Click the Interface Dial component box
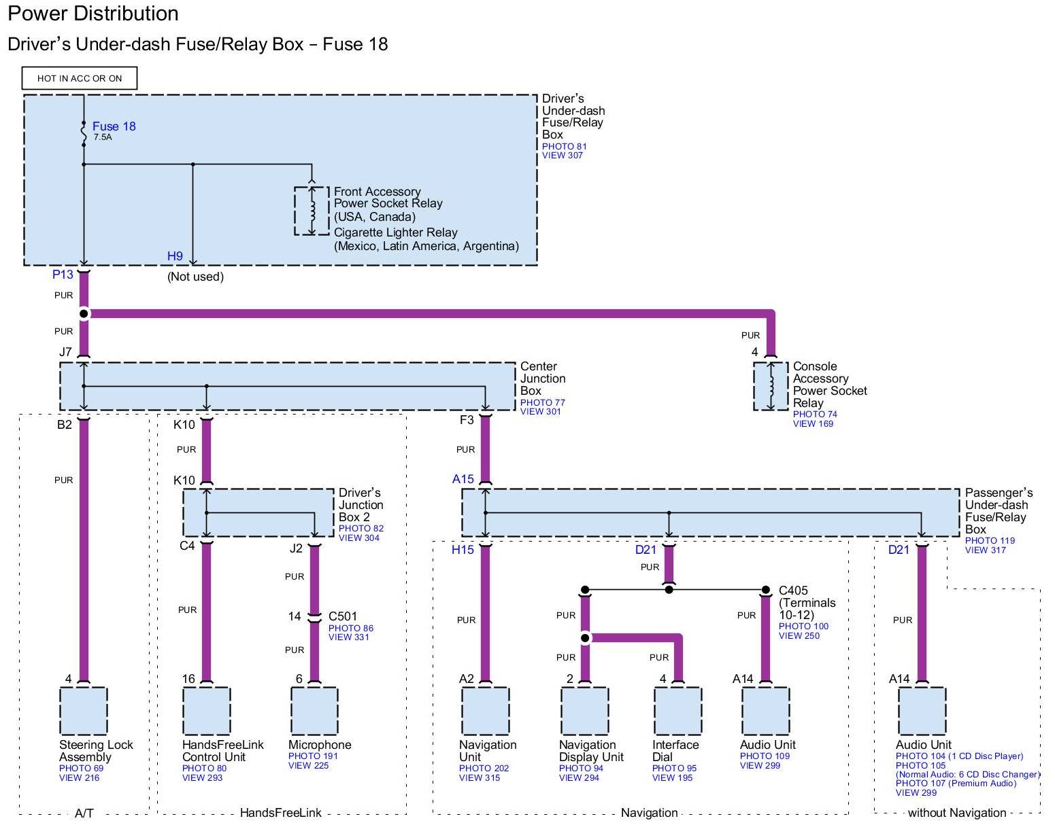The height and width of the screenshot is (825, 1055). 677,711
